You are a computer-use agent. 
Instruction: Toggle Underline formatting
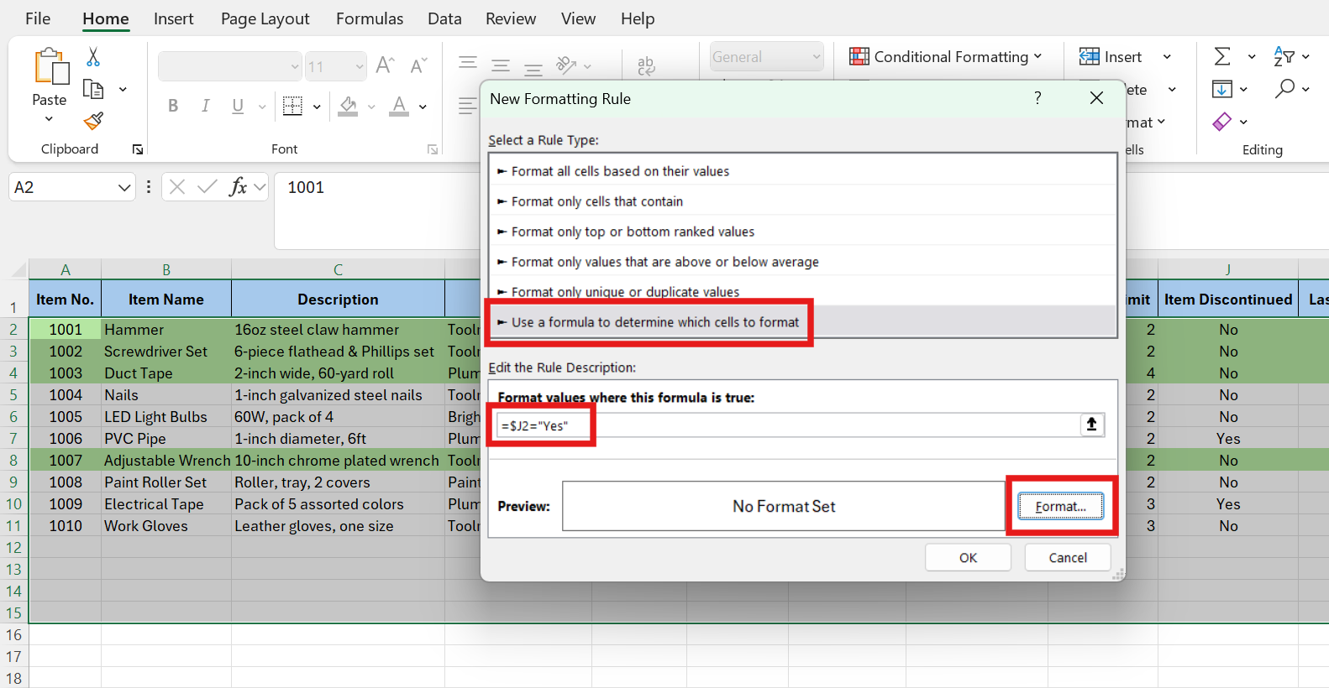tap(238, 106)
